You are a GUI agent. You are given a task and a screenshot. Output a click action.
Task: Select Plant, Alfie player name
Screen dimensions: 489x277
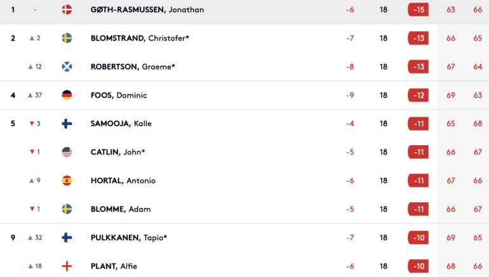pyautogui.click(x=114, y=266)
